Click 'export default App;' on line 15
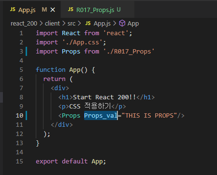217x175 pixels. [71, 162]
